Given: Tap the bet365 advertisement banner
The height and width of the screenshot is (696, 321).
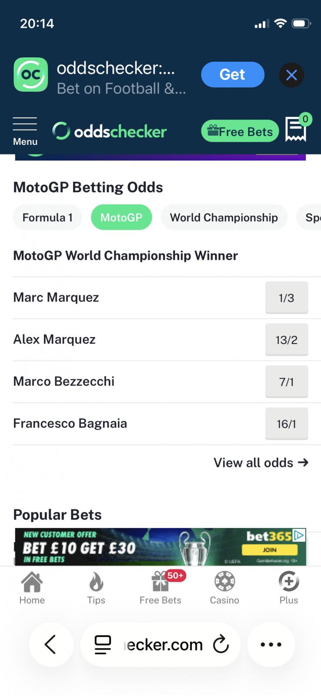Looking at the screenshot, I should tap(160, 547).
